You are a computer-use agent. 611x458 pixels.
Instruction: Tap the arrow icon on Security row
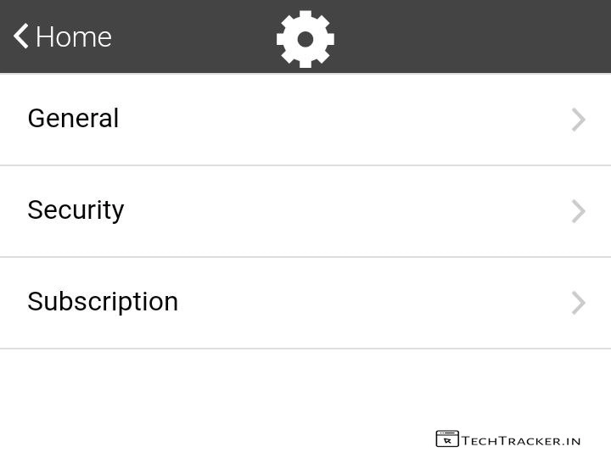pyautogui.click(x=579, y=211)
